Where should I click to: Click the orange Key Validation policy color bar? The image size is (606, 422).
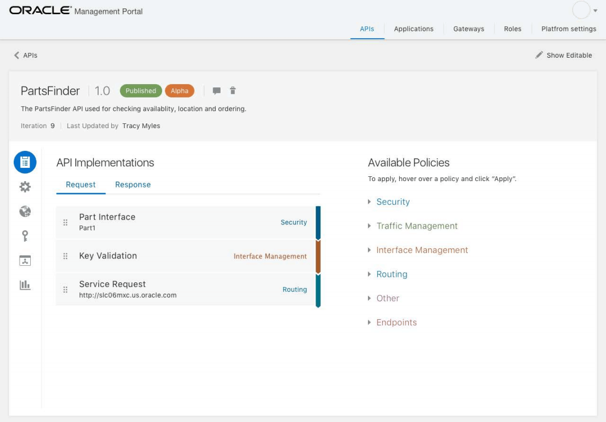click(318, 256)
